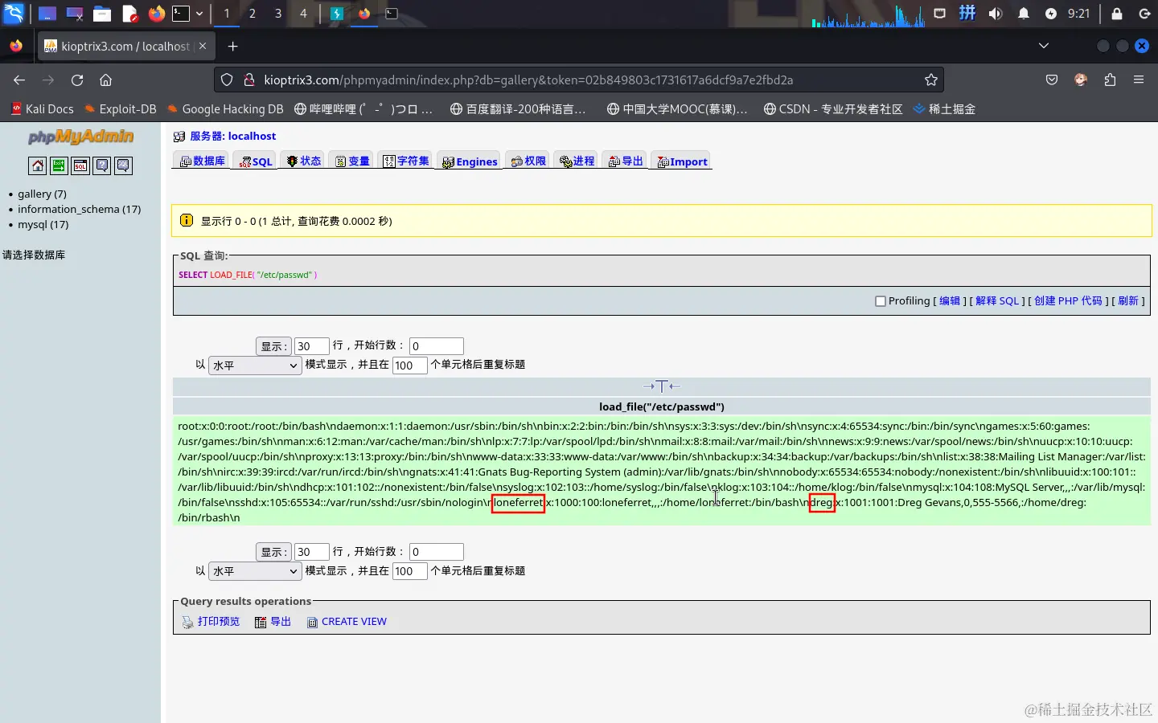Show tracking protection shield info
Screen dimensions: 1158x723
pos(227,80)
